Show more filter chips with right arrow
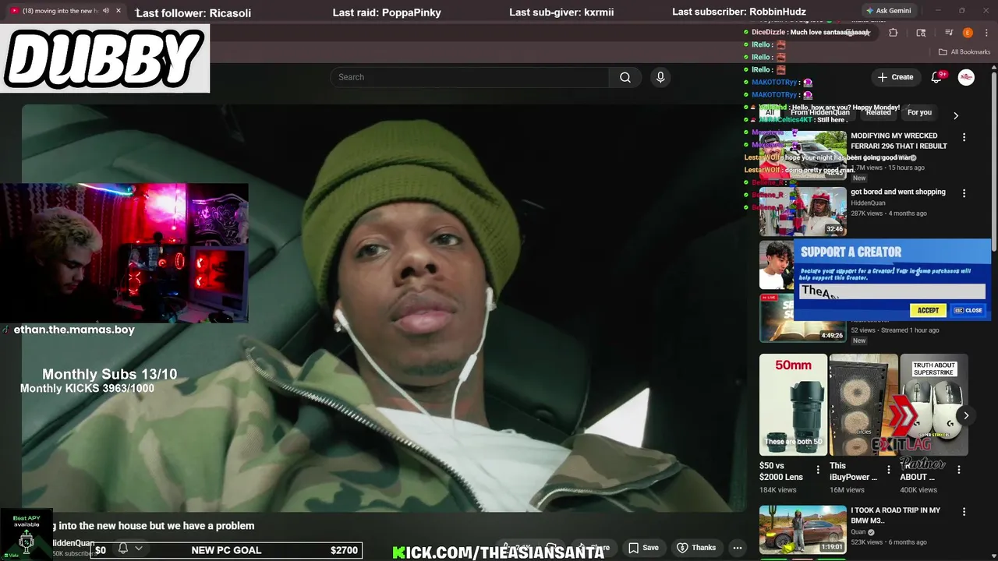Screen dimensions: 998x561 coord(956,115)
